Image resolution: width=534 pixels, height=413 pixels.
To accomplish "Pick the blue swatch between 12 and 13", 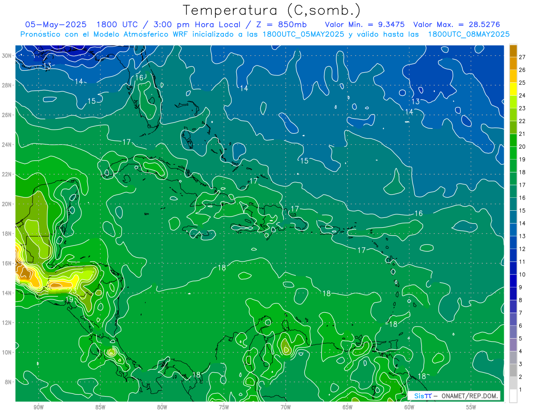I will click(x=513, y=242).
